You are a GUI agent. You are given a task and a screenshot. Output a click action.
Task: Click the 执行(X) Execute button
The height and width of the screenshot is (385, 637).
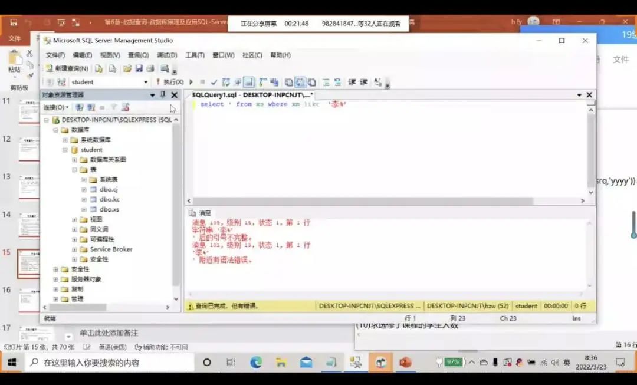[x=170, y=82]
